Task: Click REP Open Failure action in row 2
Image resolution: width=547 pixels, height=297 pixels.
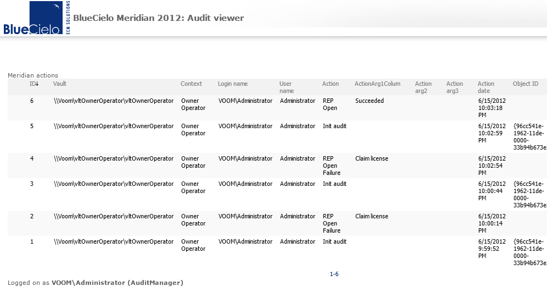Action: pyautogui.click(x=331, y=223)
